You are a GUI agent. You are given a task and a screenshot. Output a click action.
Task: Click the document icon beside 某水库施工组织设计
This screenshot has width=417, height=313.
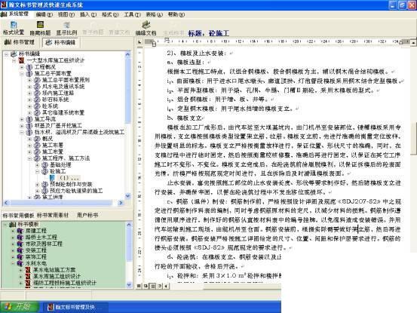point(28,276)
